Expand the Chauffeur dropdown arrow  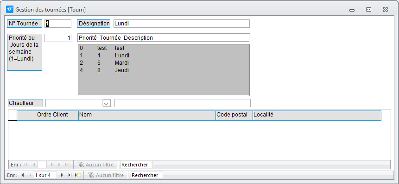107,103
